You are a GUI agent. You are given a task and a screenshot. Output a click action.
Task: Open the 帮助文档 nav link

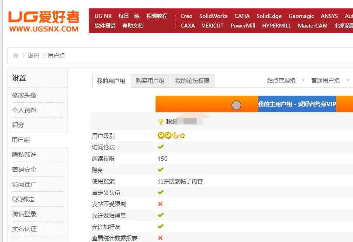coord(133,26)
